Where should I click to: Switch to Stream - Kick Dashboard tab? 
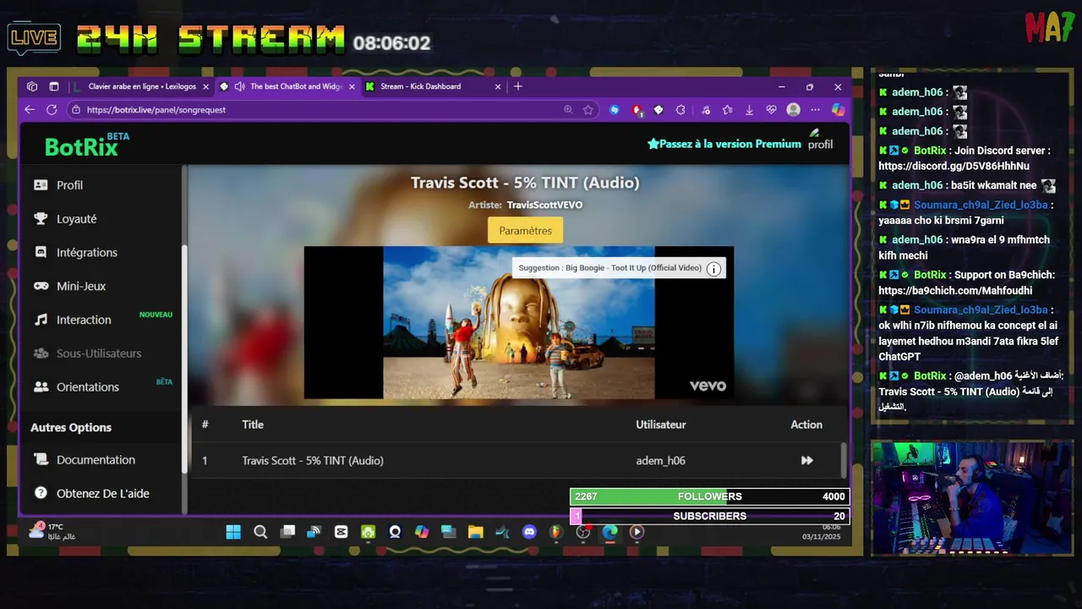(x=433, y=86)
